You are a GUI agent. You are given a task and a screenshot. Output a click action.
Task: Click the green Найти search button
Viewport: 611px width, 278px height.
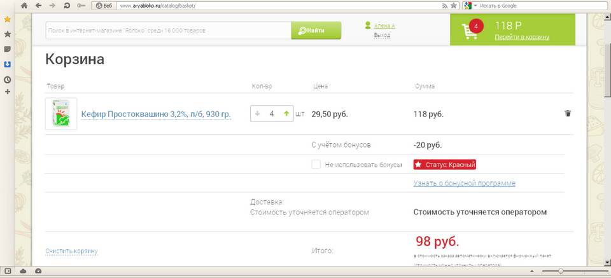coord(316,31)
